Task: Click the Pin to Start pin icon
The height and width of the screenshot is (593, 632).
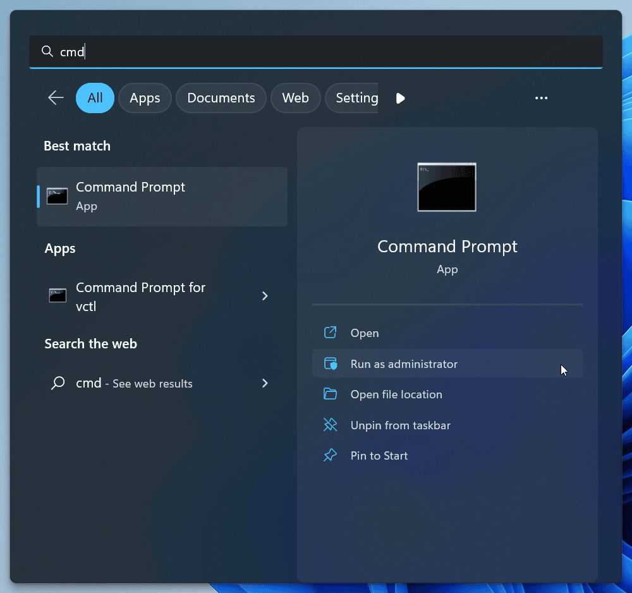Action: pos(330,455)
